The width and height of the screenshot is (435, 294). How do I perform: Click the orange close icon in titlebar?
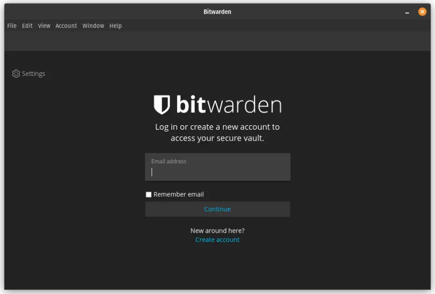pos(422,11)
